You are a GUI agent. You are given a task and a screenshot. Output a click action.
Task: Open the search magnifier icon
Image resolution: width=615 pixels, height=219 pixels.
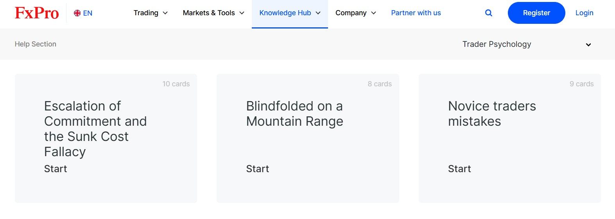click(488, 13)
